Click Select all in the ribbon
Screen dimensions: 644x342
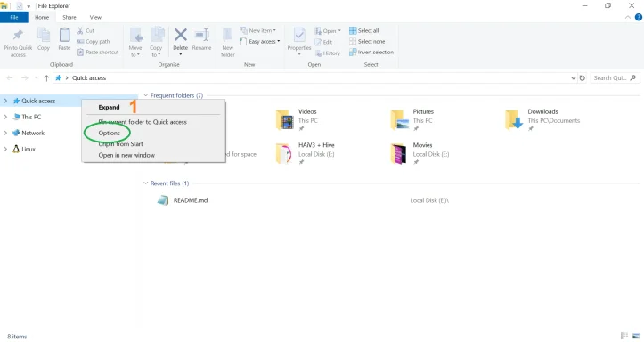click(x=364, y=31)
